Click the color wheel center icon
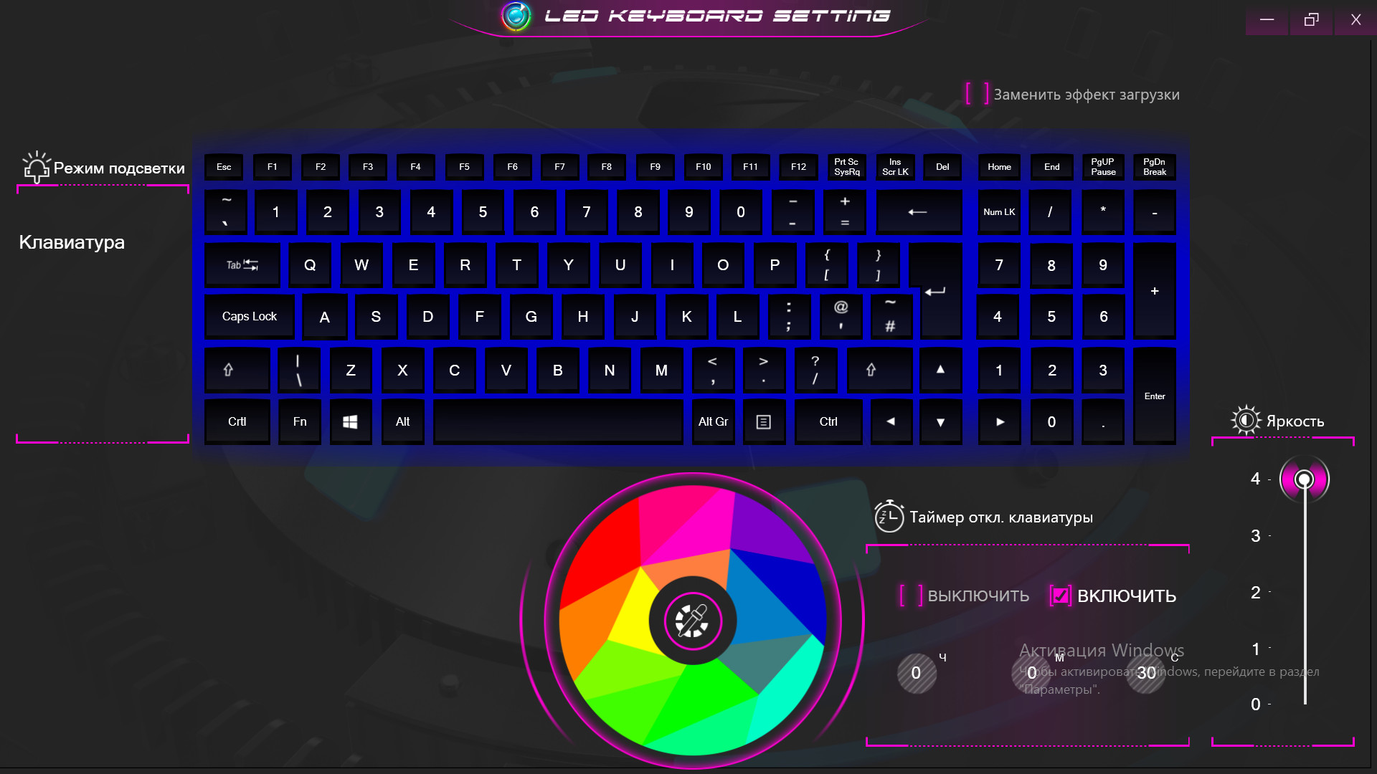1377x774 pixels. click(x=691, y=618)
